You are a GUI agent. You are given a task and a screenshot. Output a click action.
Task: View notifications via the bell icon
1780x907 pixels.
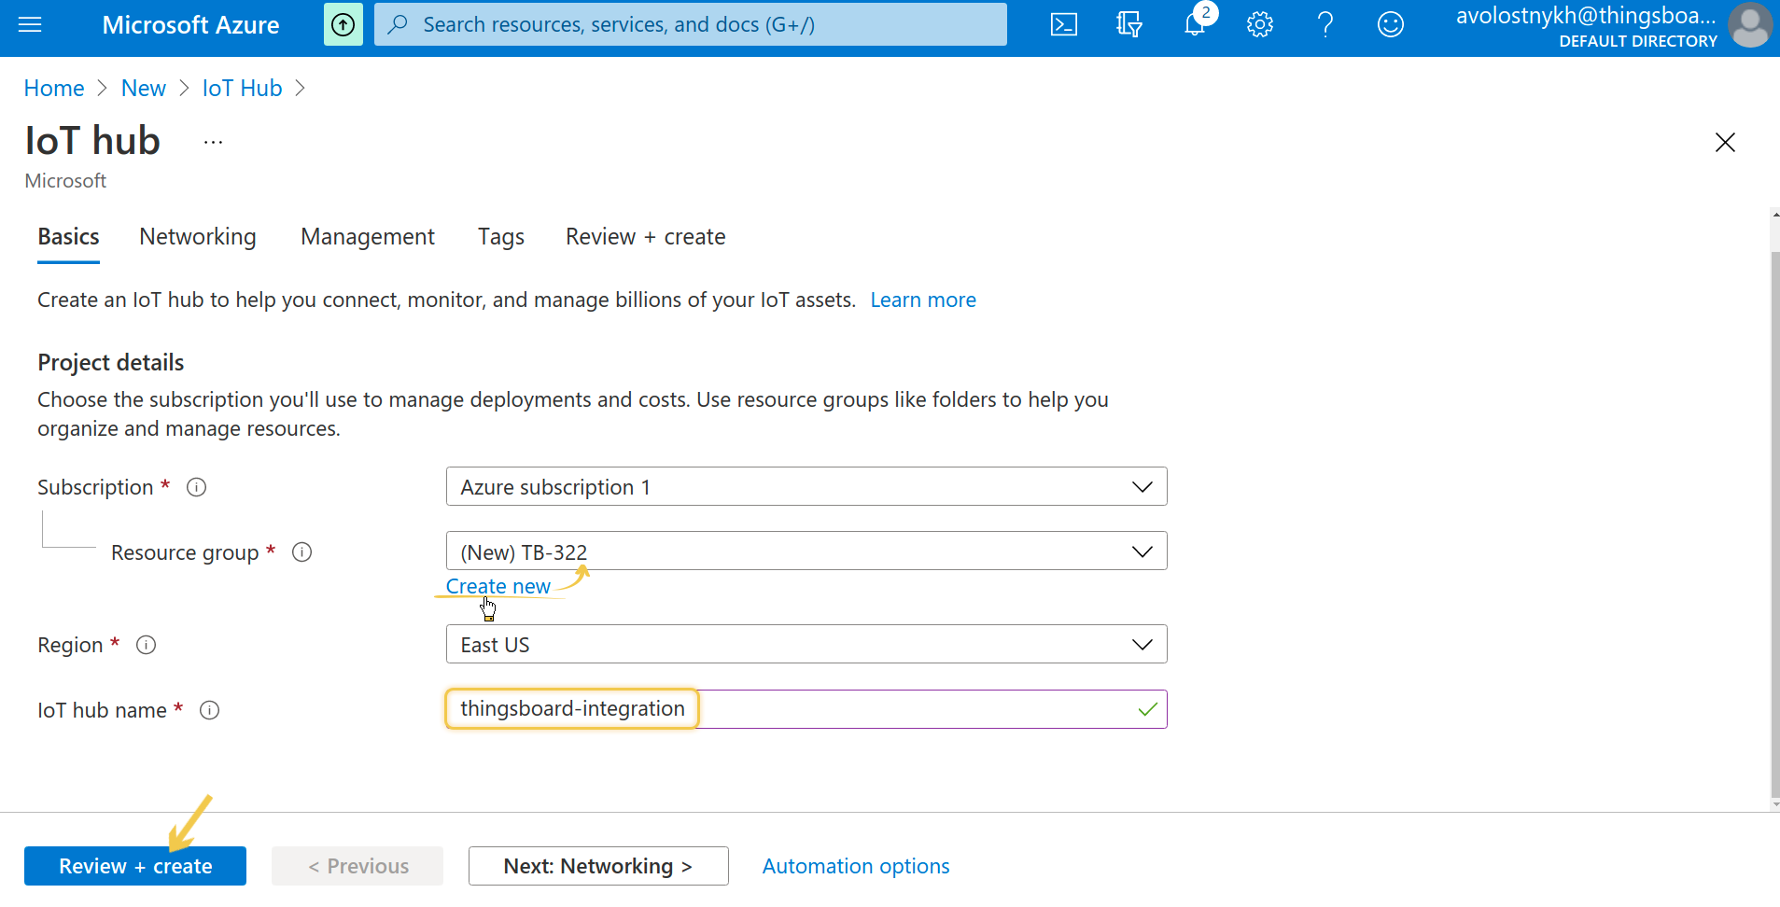pos(1195,25)
